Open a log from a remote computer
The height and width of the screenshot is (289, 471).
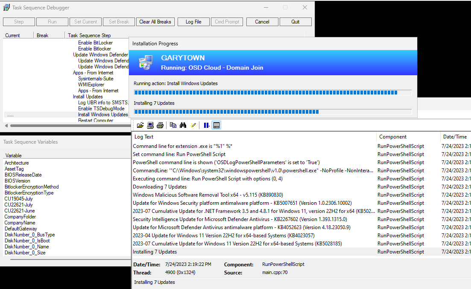(150, 125)
